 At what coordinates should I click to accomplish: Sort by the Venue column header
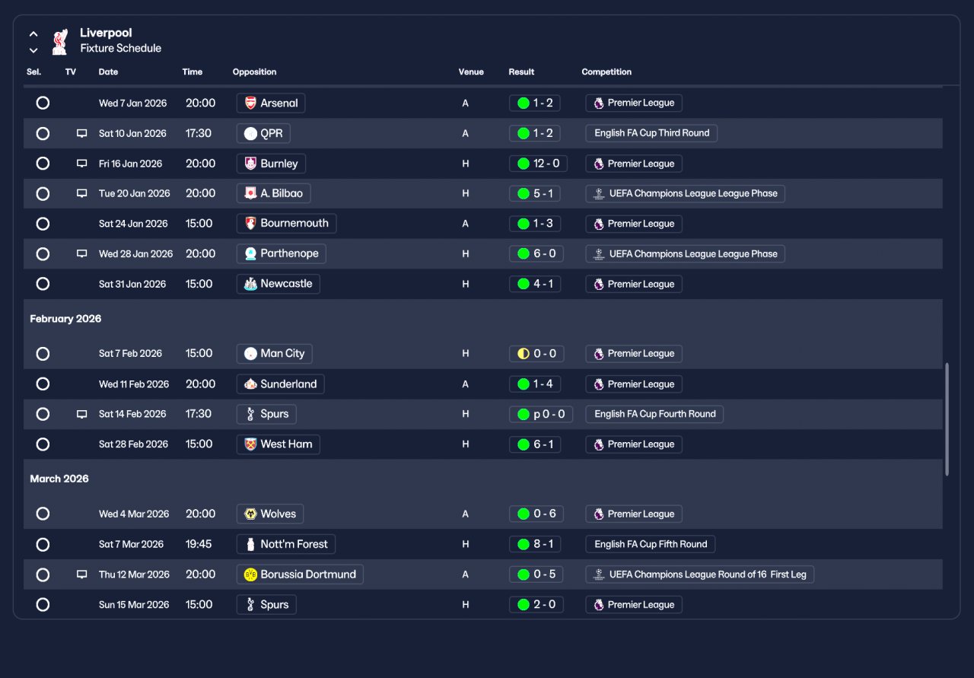(x=471, y=72)
